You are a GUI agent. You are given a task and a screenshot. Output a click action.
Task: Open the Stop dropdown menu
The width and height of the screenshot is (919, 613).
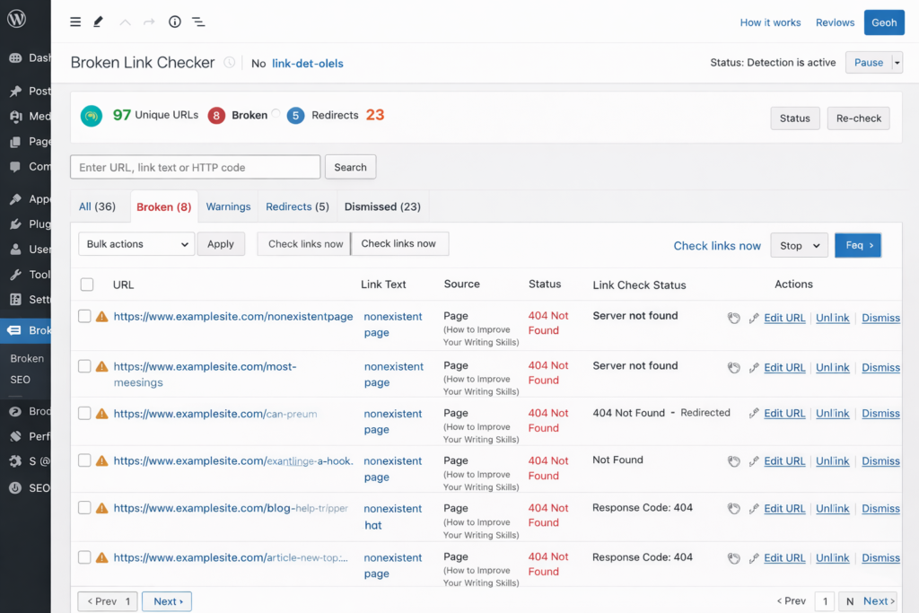tap(799, 245)
